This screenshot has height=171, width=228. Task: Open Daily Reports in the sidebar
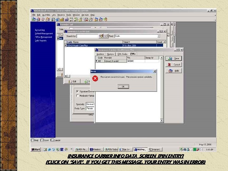(x=41, y=41)
